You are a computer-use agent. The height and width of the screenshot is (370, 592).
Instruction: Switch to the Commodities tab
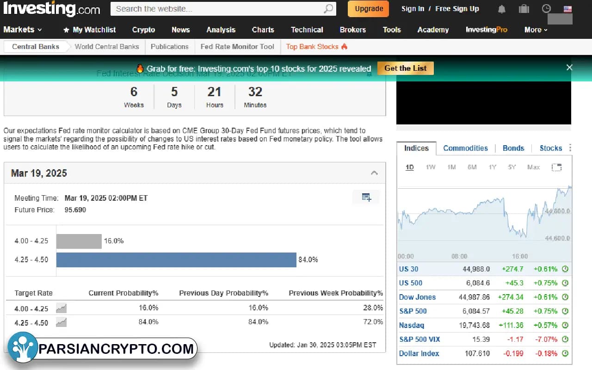pos(465,148)
